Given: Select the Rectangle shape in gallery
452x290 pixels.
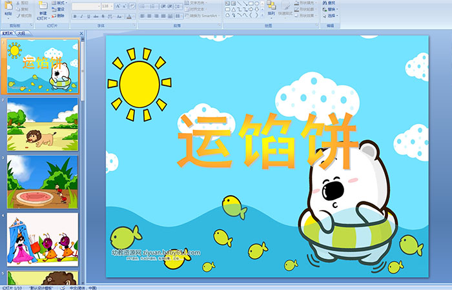Looking at the screenshot, I should pos(251,3).
